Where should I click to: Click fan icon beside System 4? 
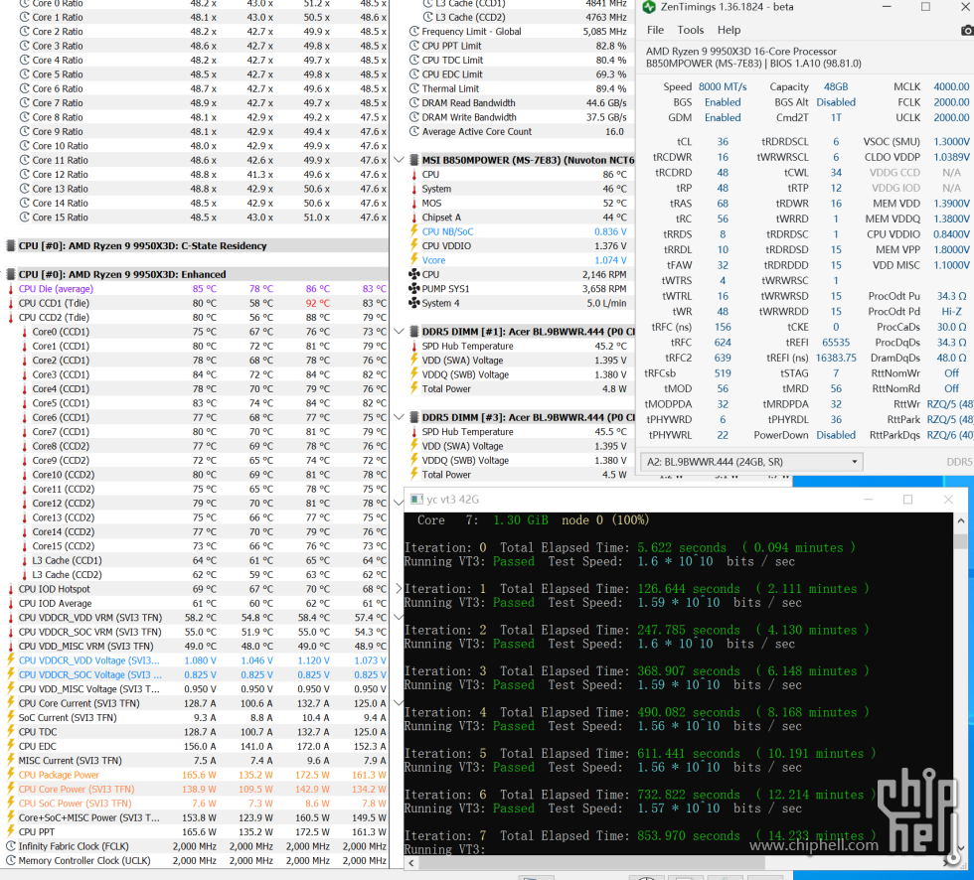tap(414, 303)
